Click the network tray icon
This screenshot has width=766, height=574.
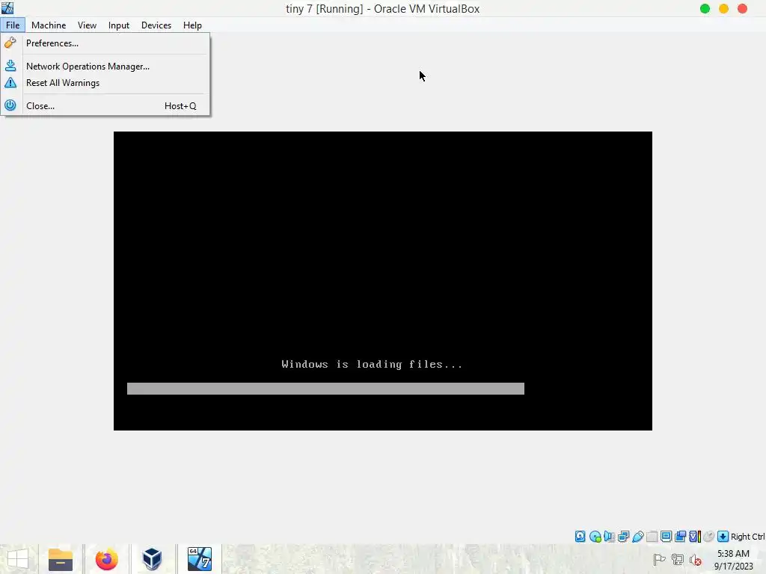(x=678, y=560)
